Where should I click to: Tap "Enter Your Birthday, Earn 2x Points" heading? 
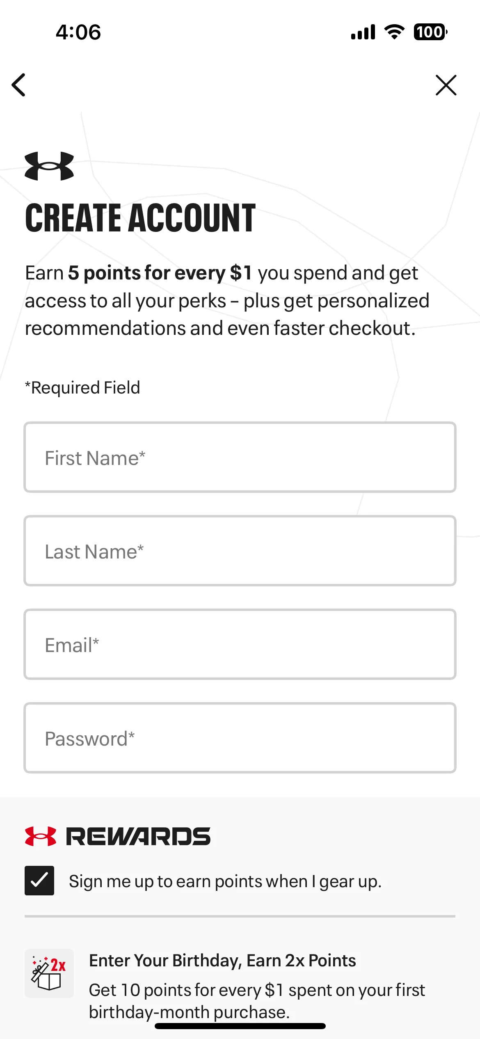tap(222, 961)
